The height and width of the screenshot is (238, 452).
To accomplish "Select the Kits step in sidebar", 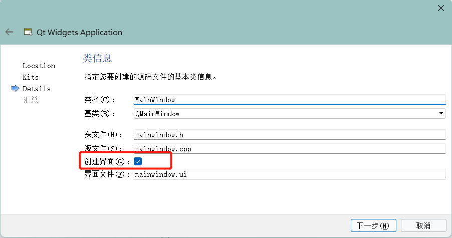I will [31, 77].
